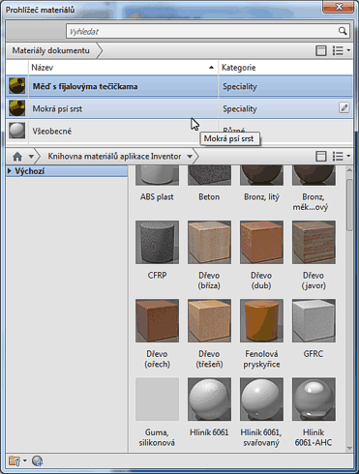Select Bronz, měk...ový material thumbnail
Screen dimensions: 359x474
[x=314, y=175]
